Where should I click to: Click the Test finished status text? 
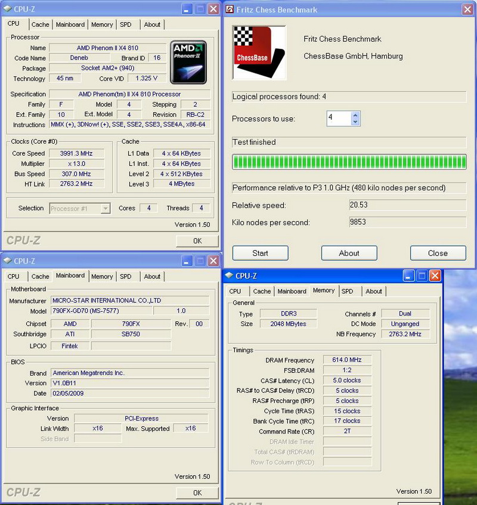tap(254, 142)
